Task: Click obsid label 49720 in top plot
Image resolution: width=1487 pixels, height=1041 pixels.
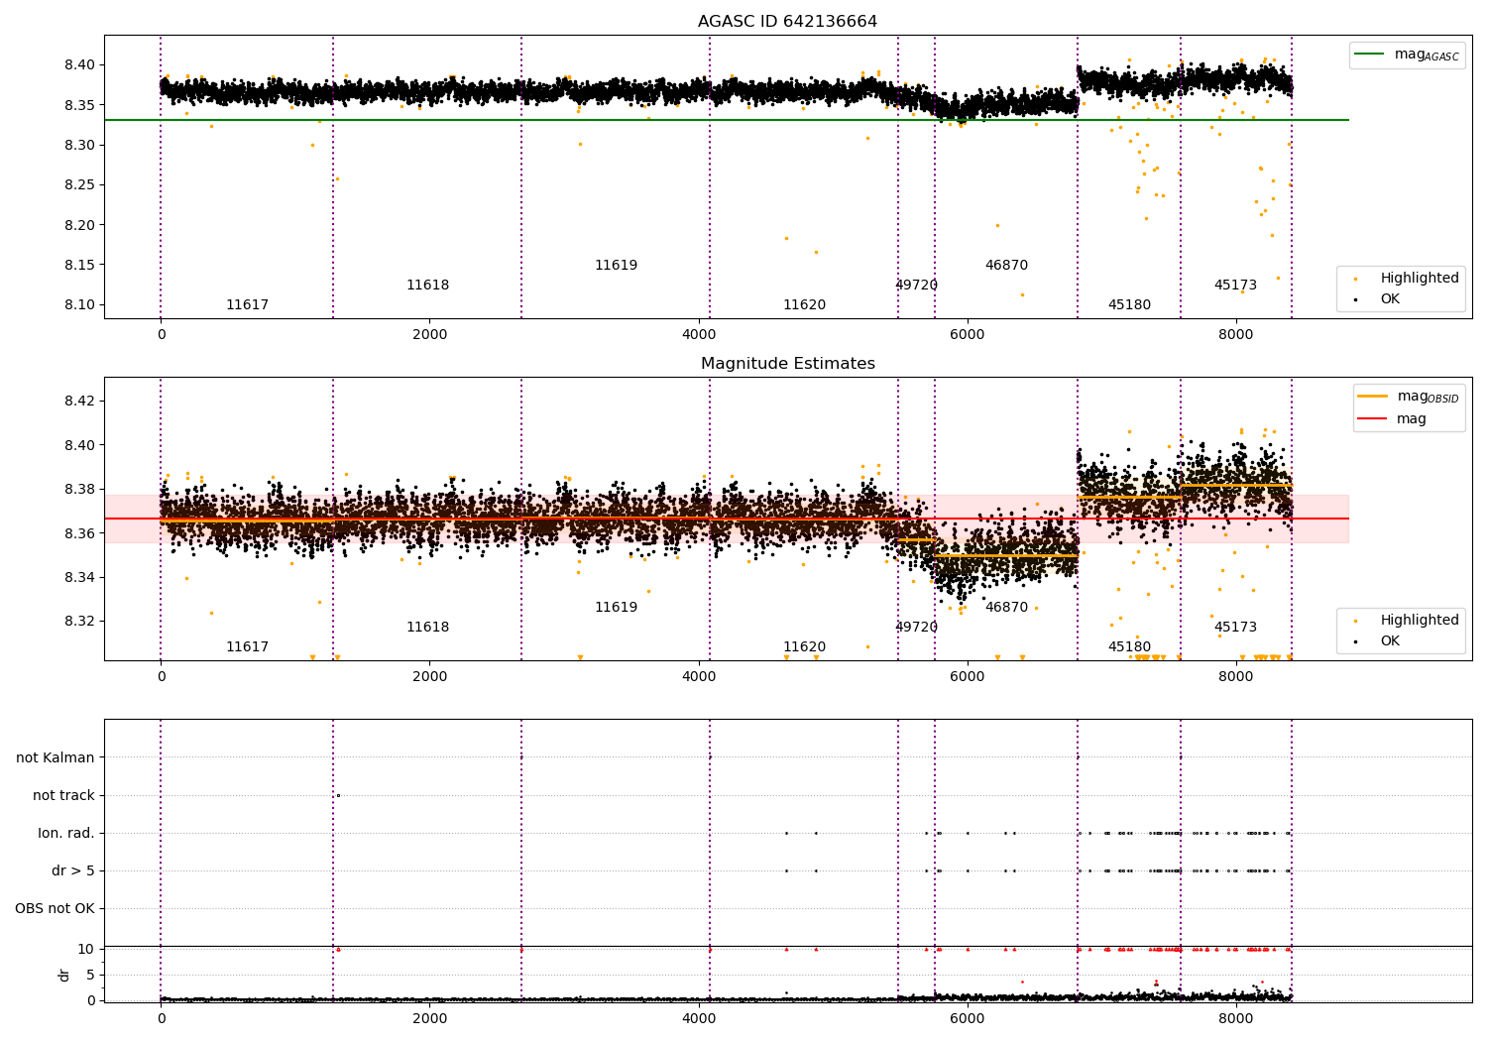Action: pyautogui.click(x=916, y=286)
